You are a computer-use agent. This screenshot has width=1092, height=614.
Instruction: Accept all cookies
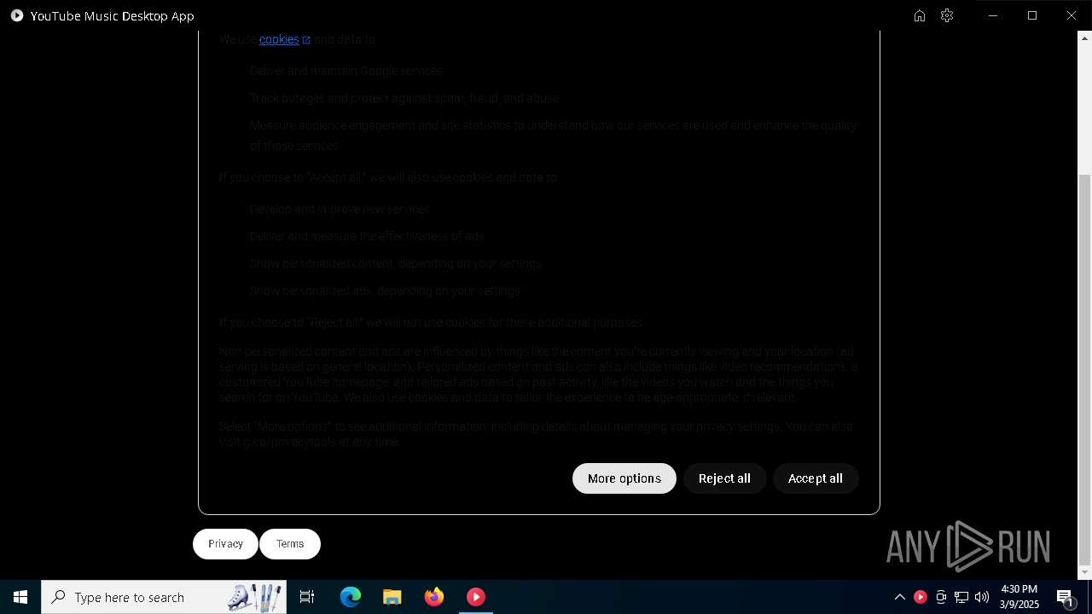(816, 478)
